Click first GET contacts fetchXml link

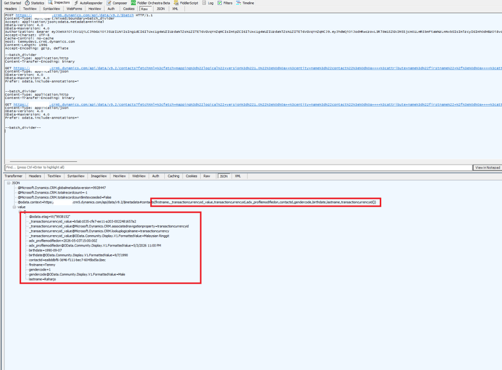point(258,68)
